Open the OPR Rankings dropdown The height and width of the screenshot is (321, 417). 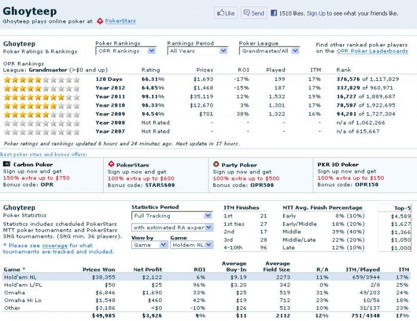click(x=126, y=51)
